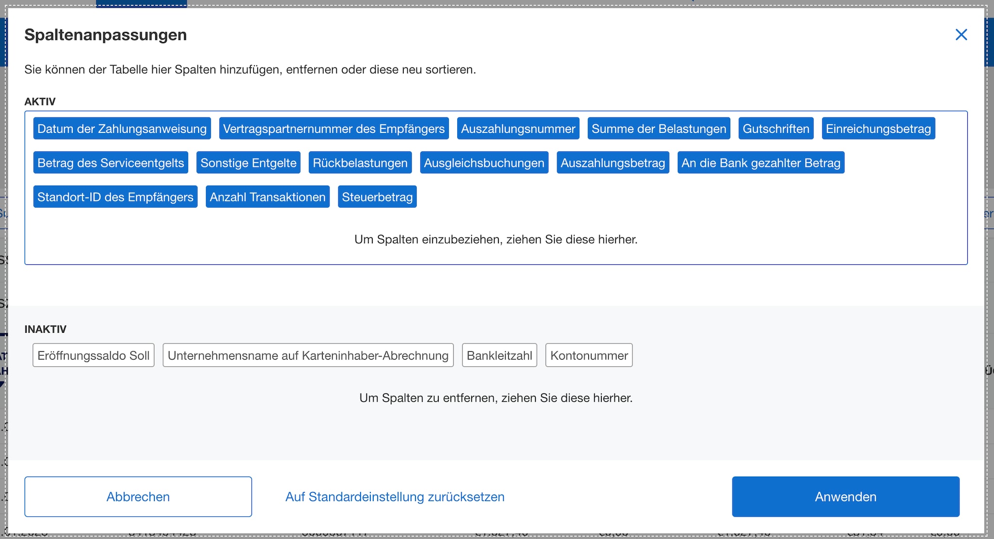This screenshot has height=539, width=994.
Task: Click the Abbrechen button
Action: click(138, 497)
